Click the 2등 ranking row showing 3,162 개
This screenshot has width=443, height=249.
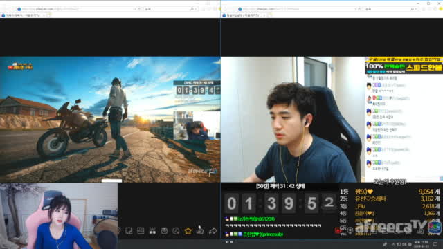click(x=390, y=199)
